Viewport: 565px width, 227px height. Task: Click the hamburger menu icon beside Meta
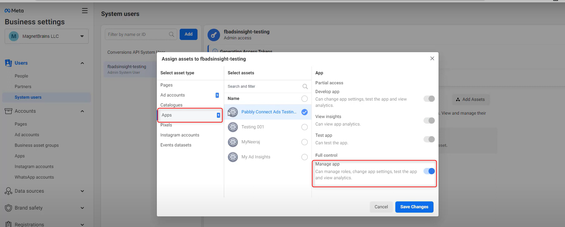point(85,11)
